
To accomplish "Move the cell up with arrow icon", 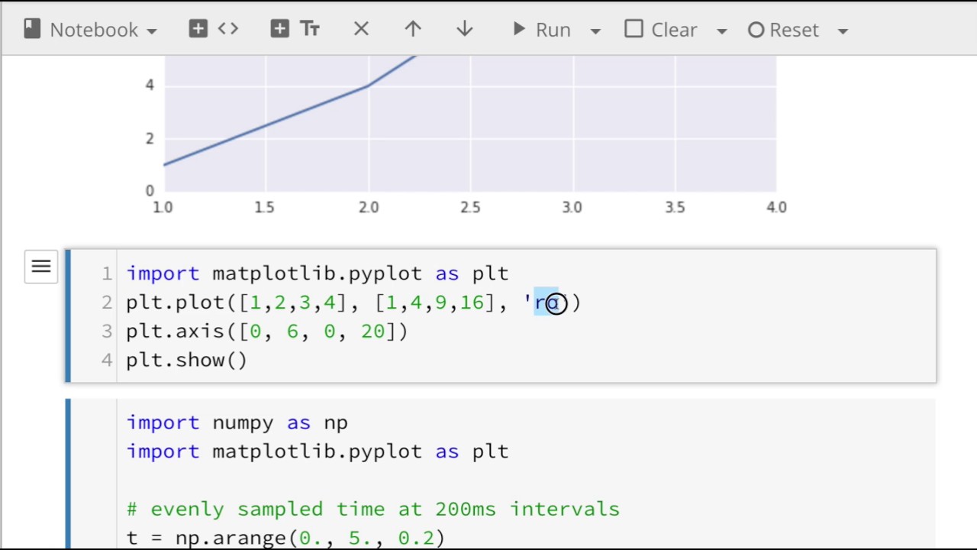I will [x=413, y=30].
